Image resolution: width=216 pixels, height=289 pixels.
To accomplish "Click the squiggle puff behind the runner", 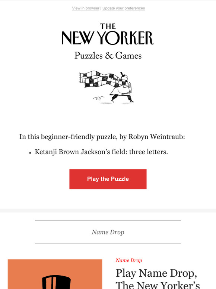I will 99,98.
